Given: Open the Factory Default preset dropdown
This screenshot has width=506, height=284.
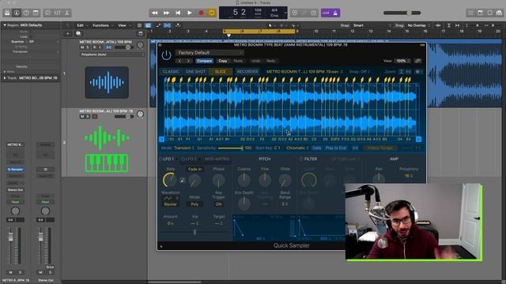Looking at the screenshot, I should click(x=210, y=53).
